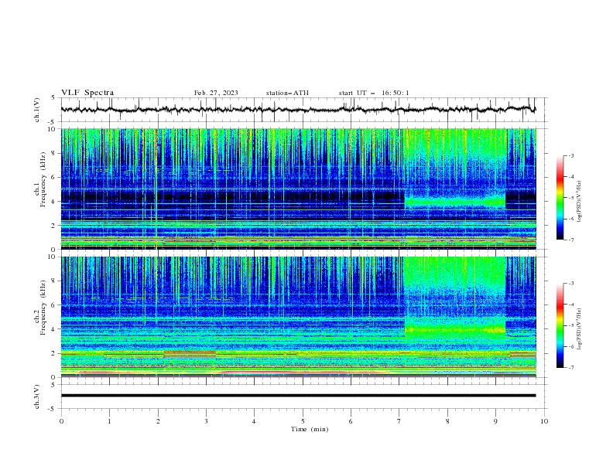Click time axis tick label "0"
Image resolution: width=613 pixels, height=473 pixels.
pyautogui.click(x=61, y=421)
